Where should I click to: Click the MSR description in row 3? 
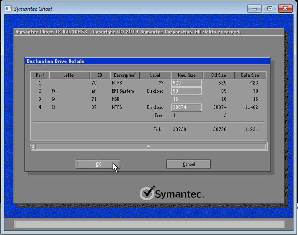(115, 99)
